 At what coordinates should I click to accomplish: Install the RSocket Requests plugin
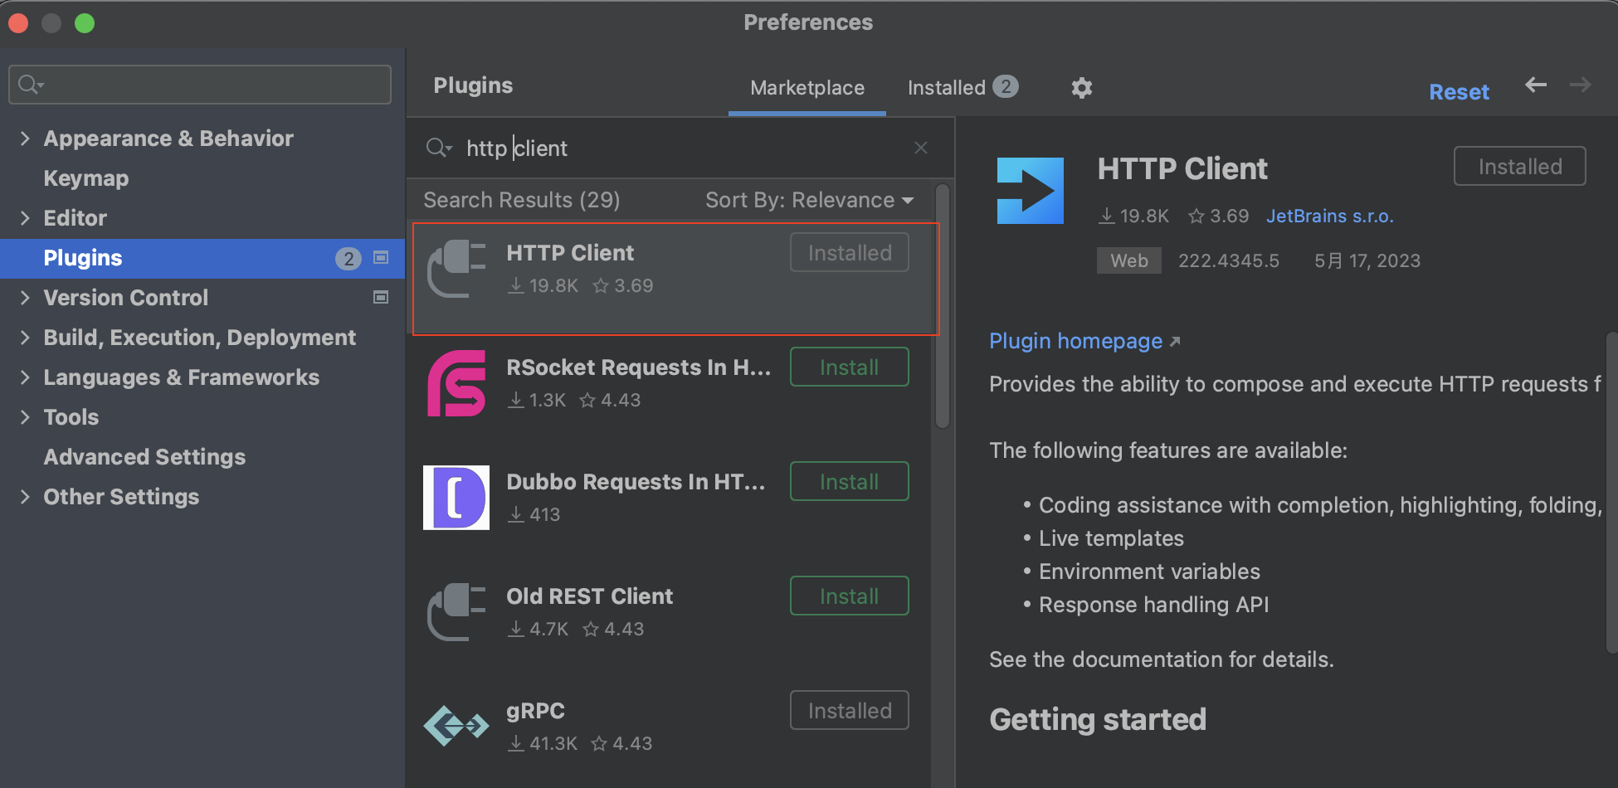(x=849, y=367)
